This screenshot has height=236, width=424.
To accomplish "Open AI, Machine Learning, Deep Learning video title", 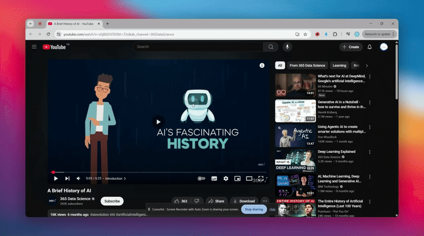I will pos(339,179).
